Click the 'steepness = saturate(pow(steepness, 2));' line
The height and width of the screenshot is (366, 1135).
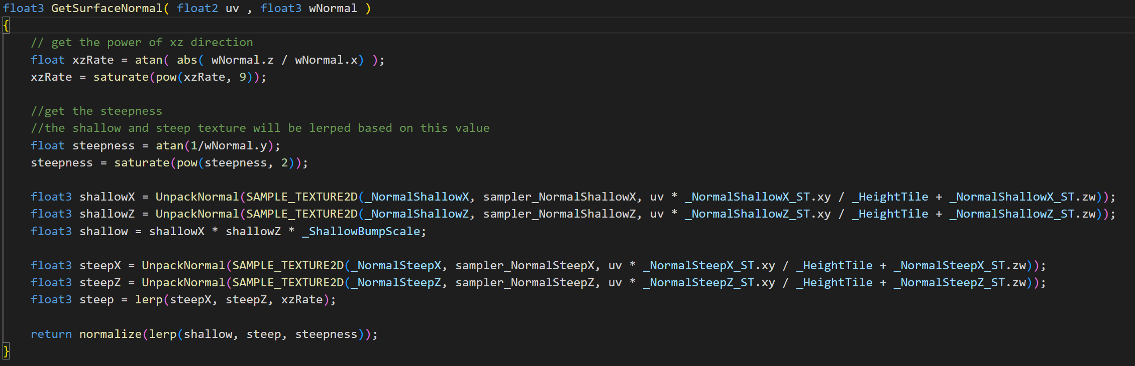[169, 163]
